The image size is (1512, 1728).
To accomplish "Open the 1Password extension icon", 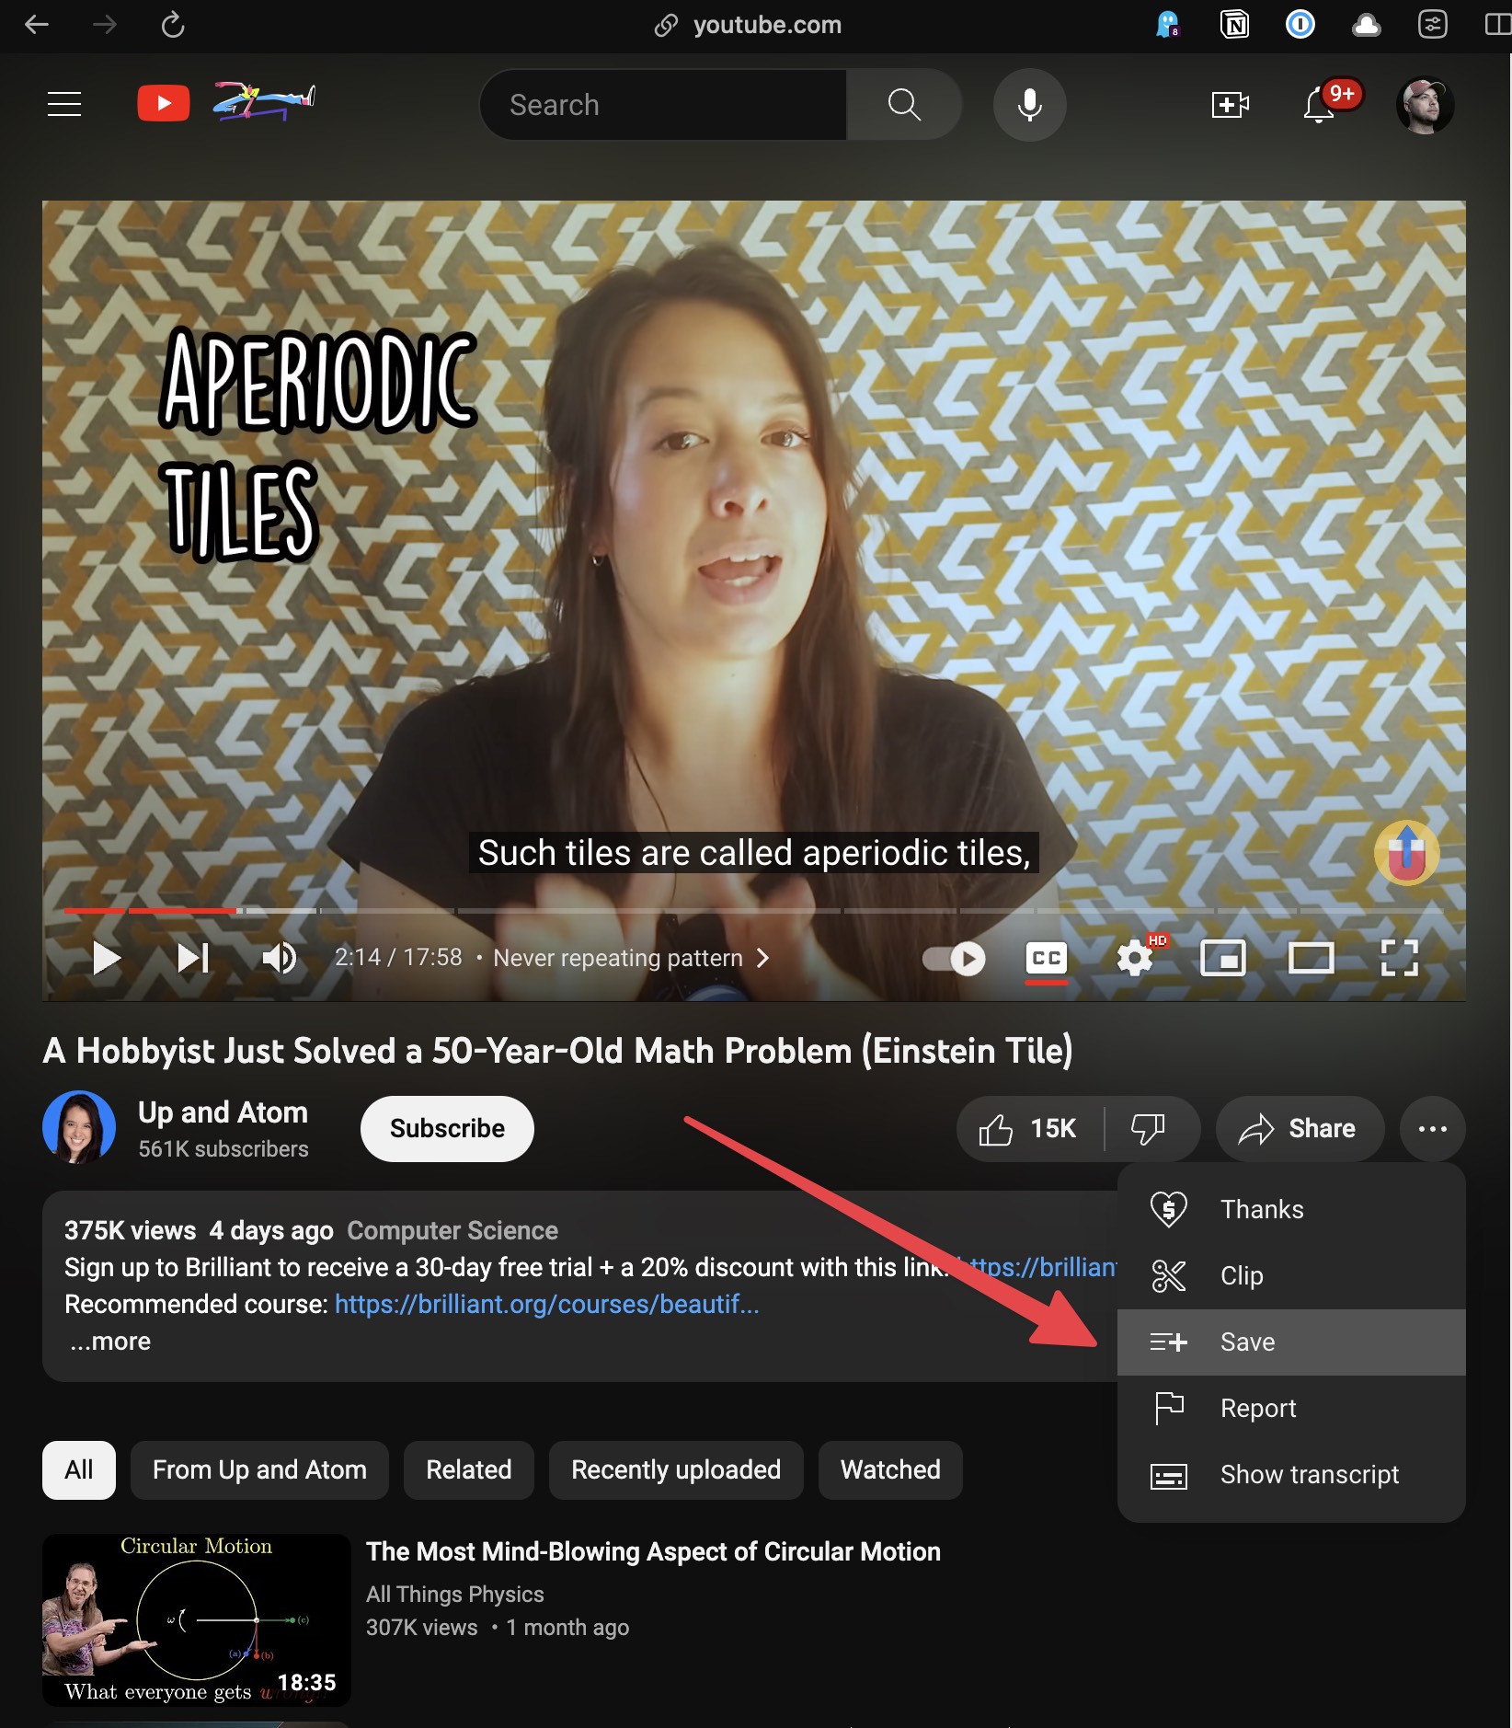I will [1300, 25].
